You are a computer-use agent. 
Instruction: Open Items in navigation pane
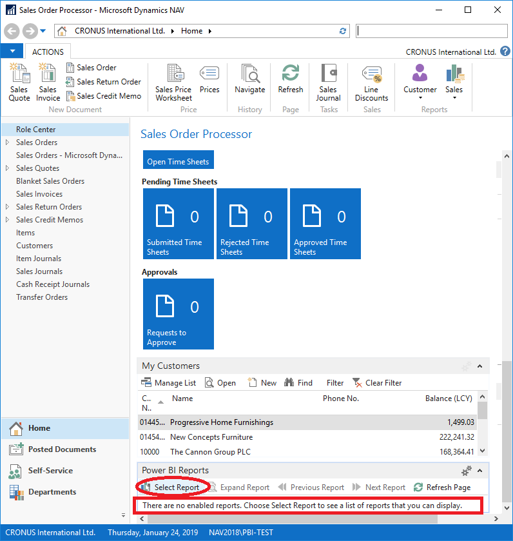coord(26,233)
